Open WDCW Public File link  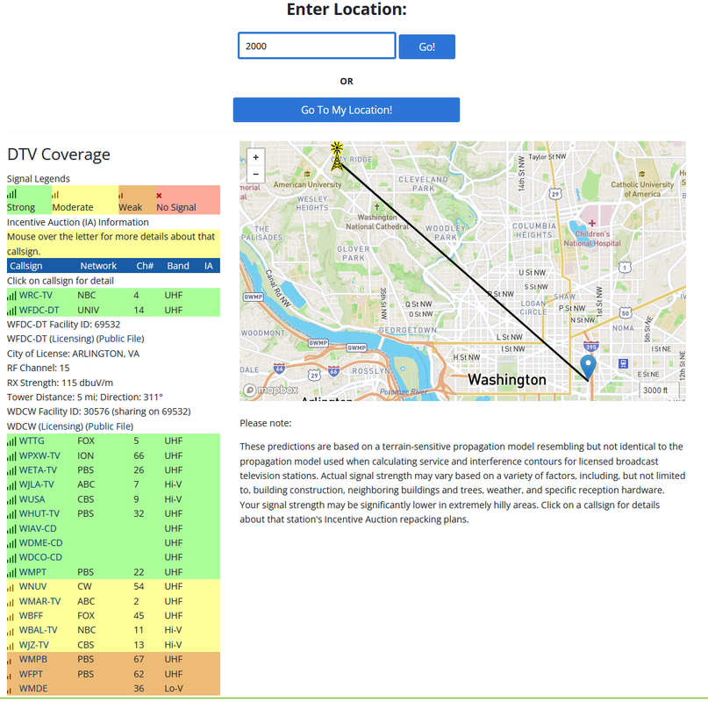[x=110, y=426]
